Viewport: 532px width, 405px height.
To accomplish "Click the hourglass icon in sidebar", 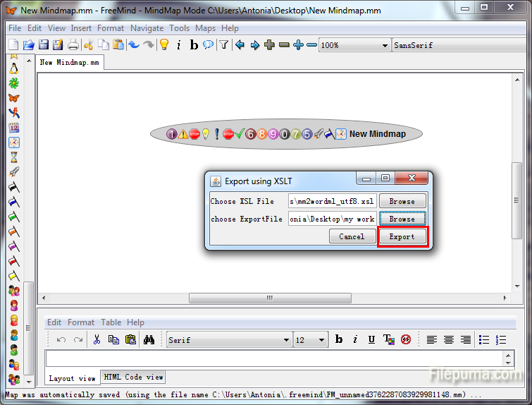I will (x=13, y=157).
